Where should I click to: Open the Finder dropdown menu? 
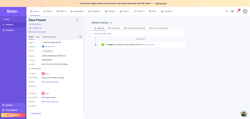click(x=48, y=11)
